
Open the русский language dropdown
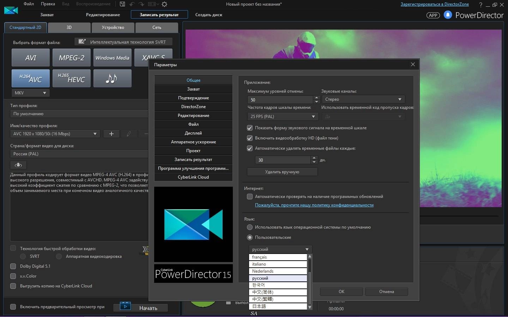tap(280, 249)
